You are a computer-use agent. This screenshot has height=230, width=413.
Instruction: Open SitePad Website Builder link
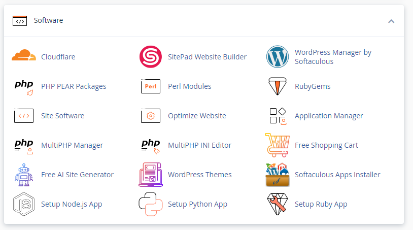tap(208, 57)
